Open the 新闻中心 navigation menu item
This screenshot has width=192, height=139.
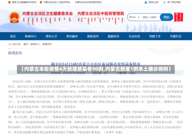[31, 36]
